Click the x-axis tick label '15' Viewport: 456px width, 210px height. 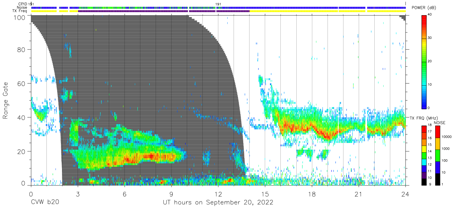pos(265,194)
